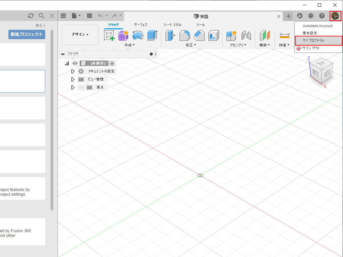This screenshot has width=343, height=257.
Task: Show the hidden 原点 folder
Action: pos(81,87)
